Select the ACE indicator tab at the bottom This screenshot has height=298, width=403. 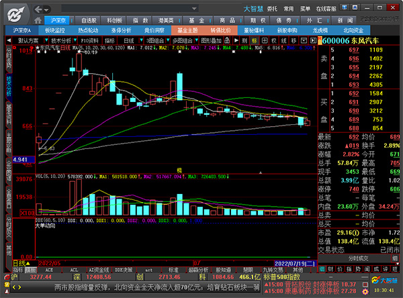tap(49, 270)
